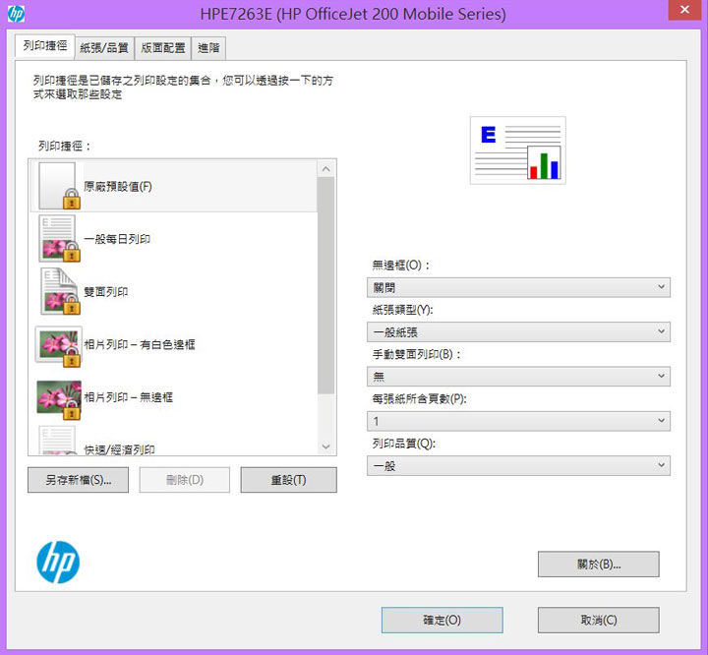Screen dimensions: 708x655
Task: Select 快速/經濟列印 shortcut text
Action: (x=119, y=449)
